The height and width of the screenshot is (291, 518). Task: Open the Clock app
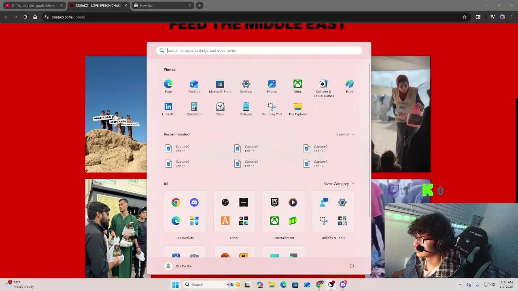pyautogui.click(x=220, y=109)
